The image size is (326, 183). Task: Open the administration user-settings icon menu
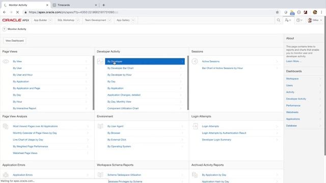pyautogui.click(x=288, y=20)
